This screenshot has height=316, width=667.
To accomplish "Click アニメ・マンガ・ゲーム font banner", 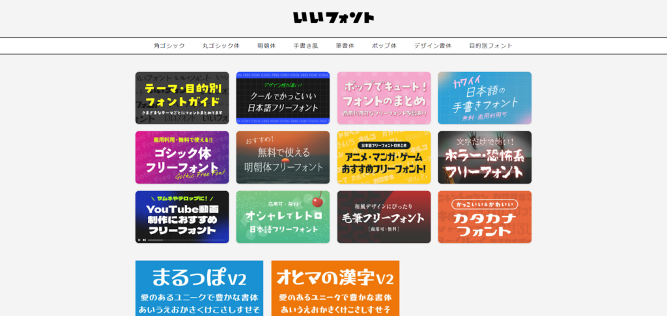I will (x=384, y=157).
